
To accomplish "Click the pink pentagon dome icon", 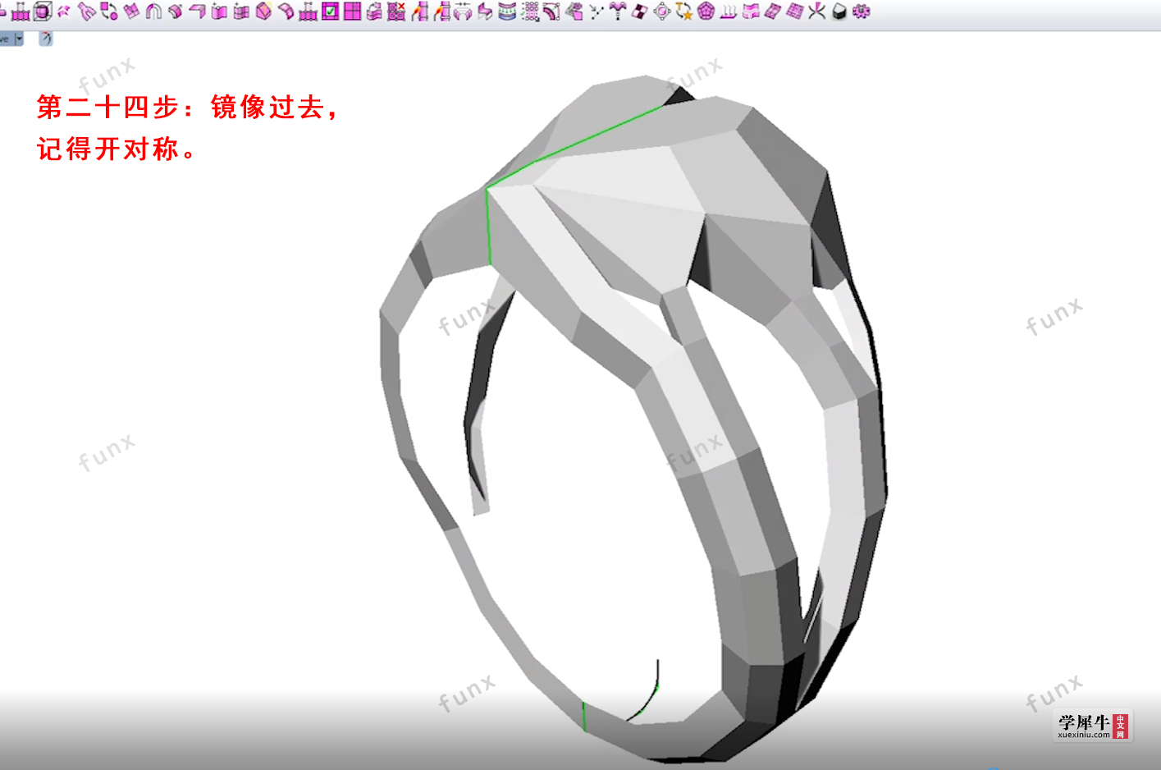I will (706, 11).
